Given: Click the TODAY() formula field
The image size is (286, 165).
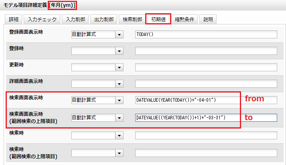Looking at the screenshot, I should pyautogui.click(x=206, y=34).
